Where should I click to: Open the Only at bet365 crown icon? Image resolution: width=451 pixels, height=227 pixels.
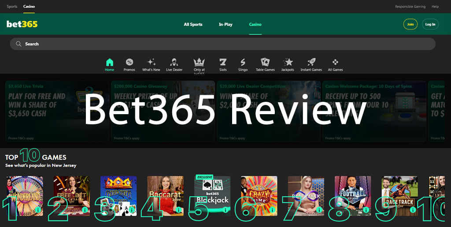(199, 62)
